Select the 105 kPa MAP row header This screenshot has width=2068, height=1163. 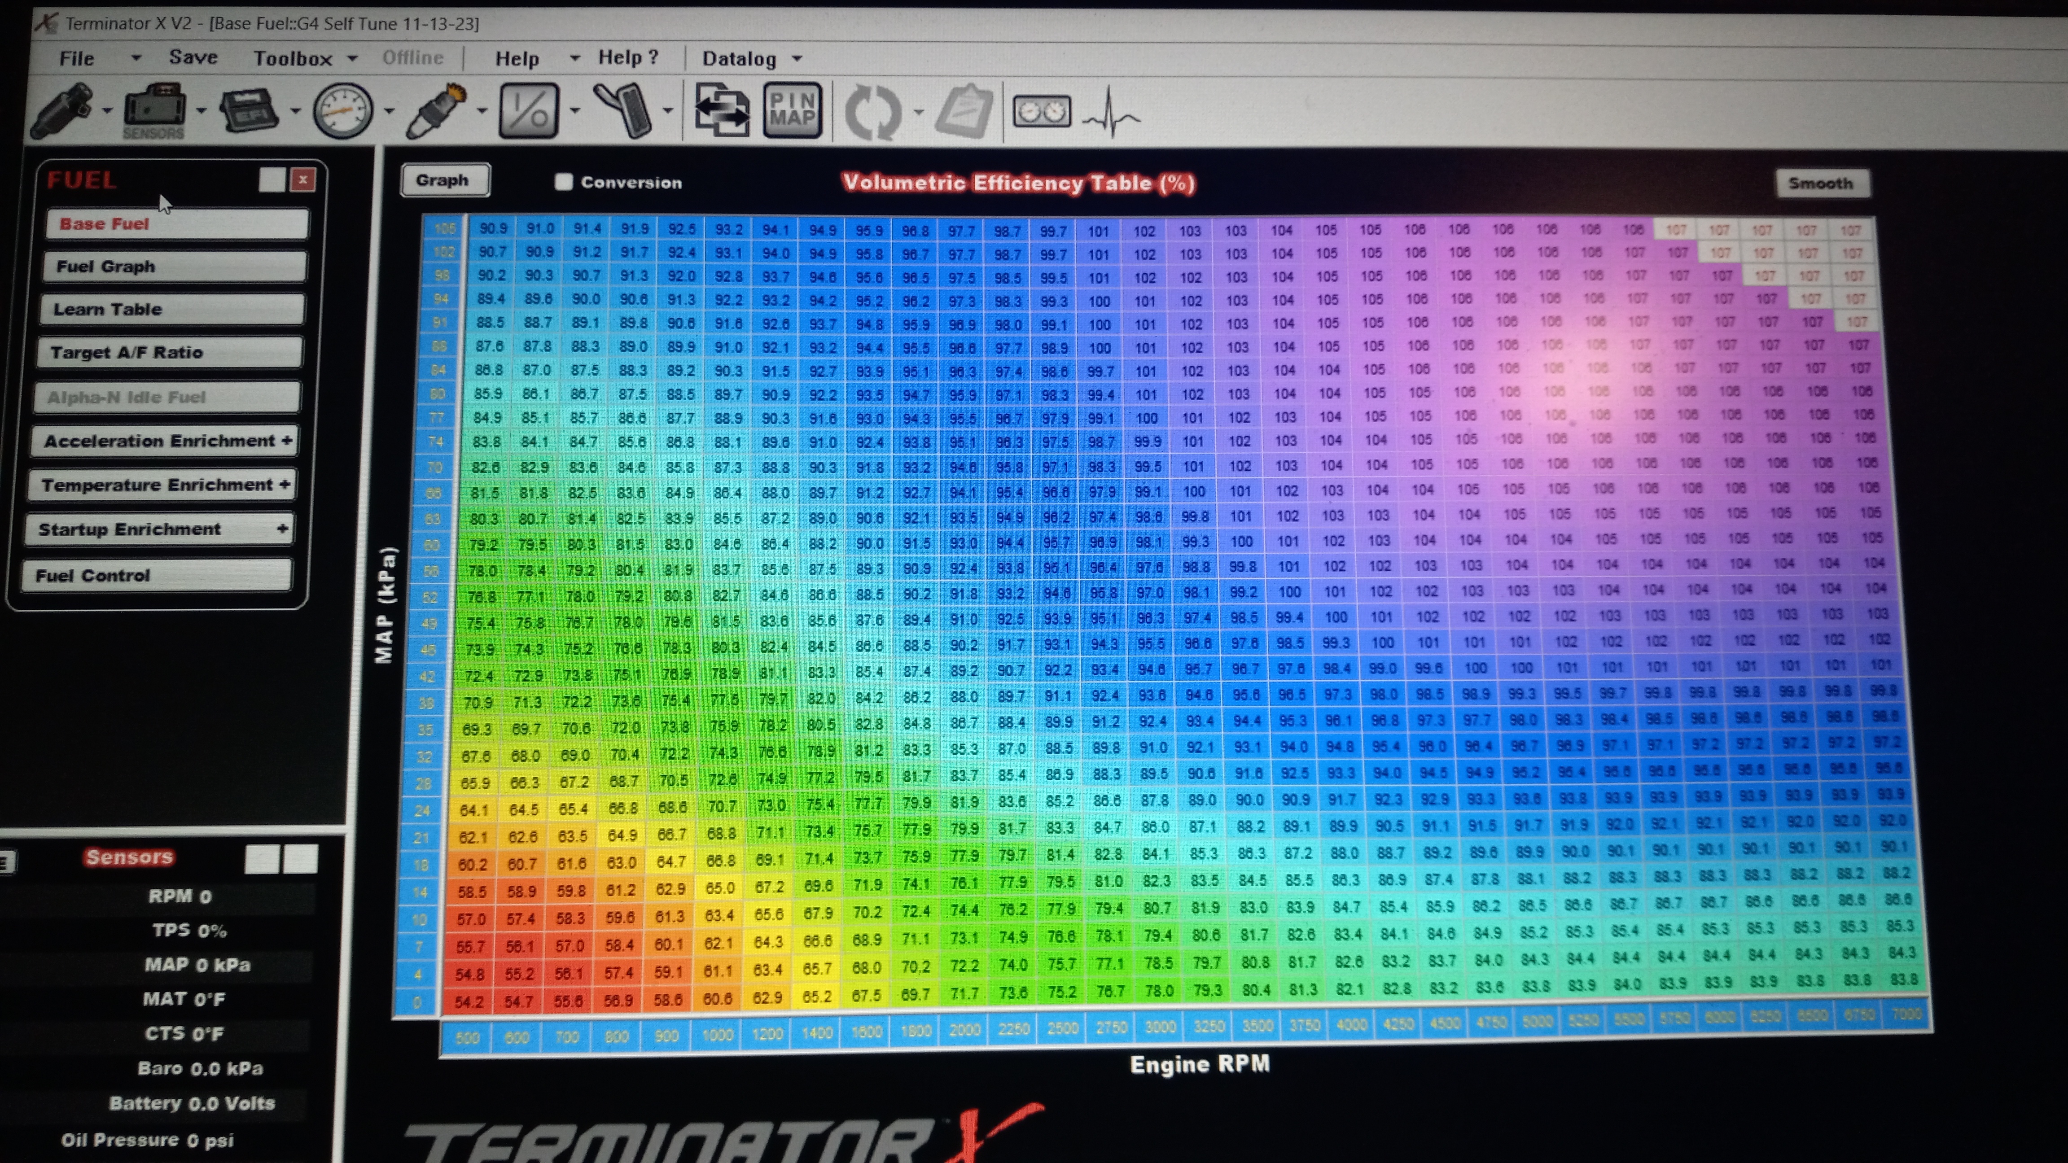(x=445, y=229)
